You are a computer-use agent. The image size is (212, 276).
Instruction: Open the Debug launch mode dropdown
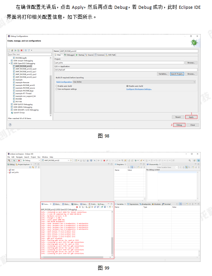coord(31,160)
